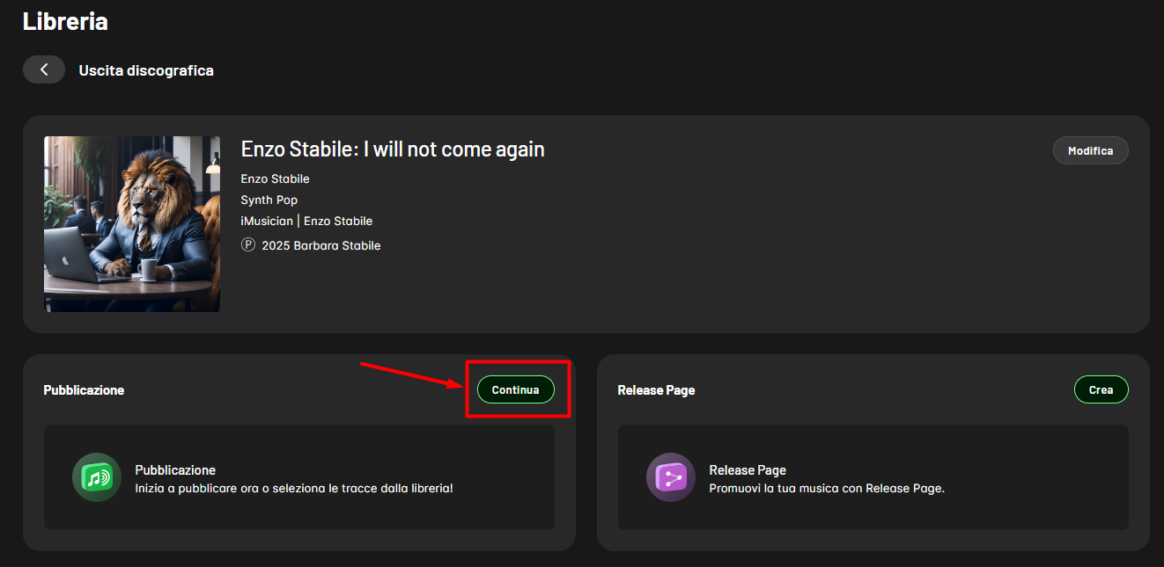Click the Release Page section header
Image resolution: width=1164 pixels, height=567 pixels.
click(x=656, y=389)
